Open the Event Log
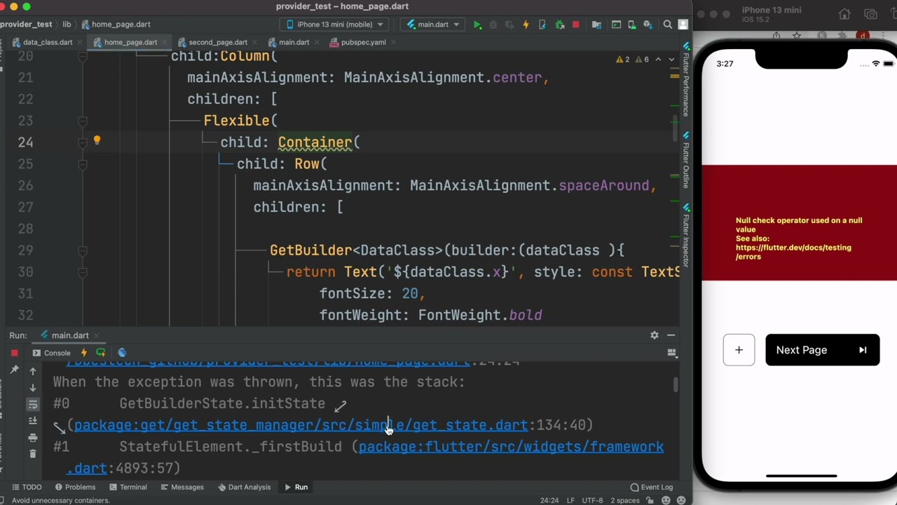This screenshot has height=505, width=897. (652, 487)
